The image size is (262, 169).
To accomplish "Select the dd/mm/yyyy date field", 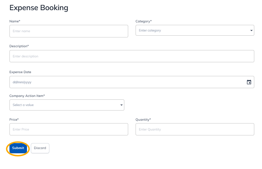I will click(126, 82).
